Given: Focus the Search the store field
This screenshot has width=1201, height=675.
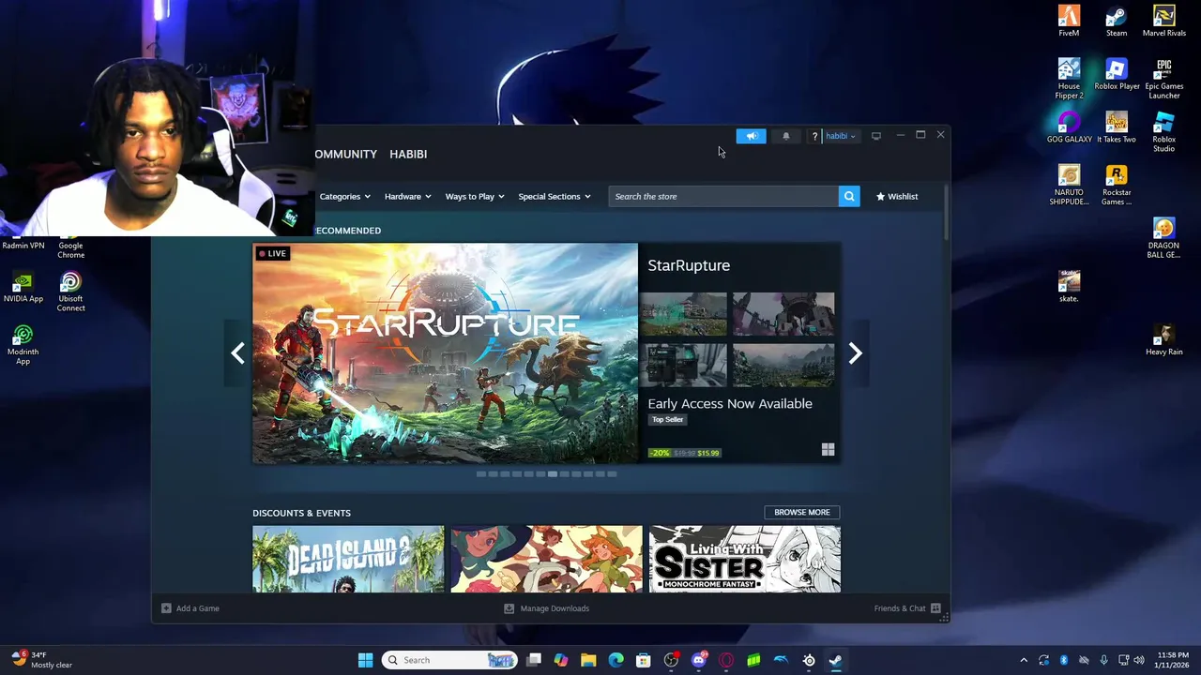Looking at the screenshot, I should click(x=723, y=196).
